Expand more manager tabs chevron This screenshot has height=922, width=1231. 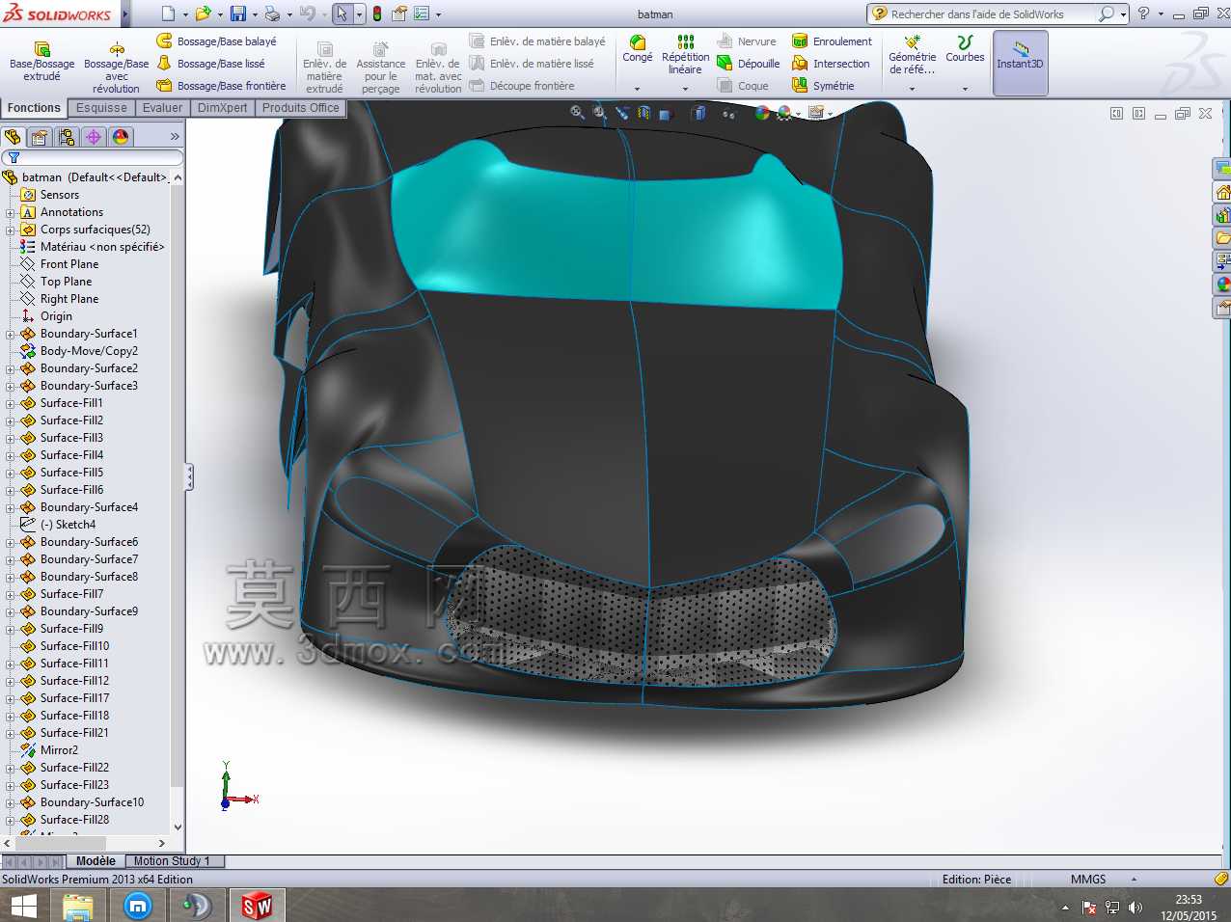tap(175, 137)
